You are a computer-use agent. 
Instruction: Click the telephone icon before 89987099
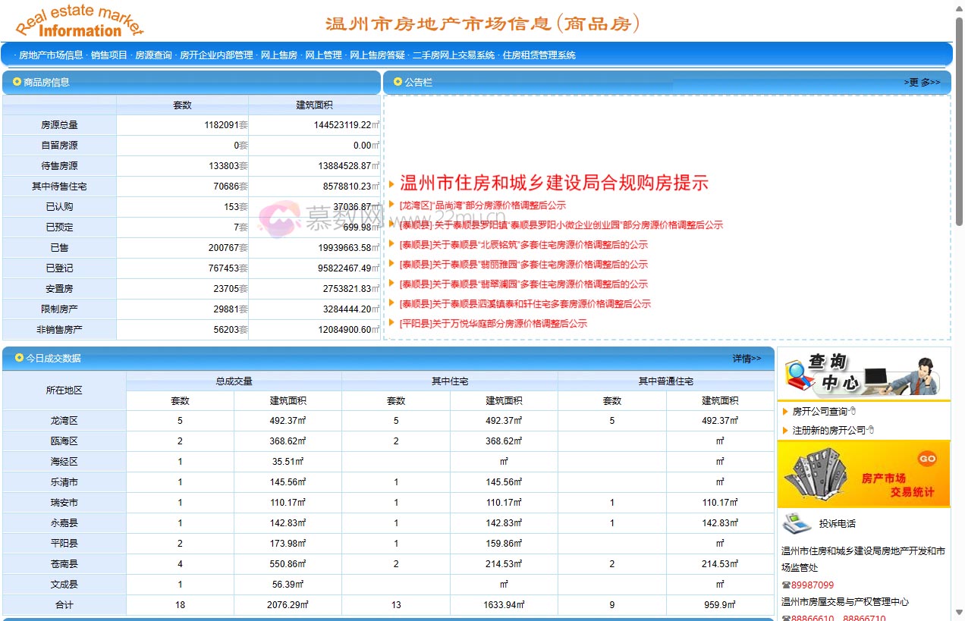(785, 584)
